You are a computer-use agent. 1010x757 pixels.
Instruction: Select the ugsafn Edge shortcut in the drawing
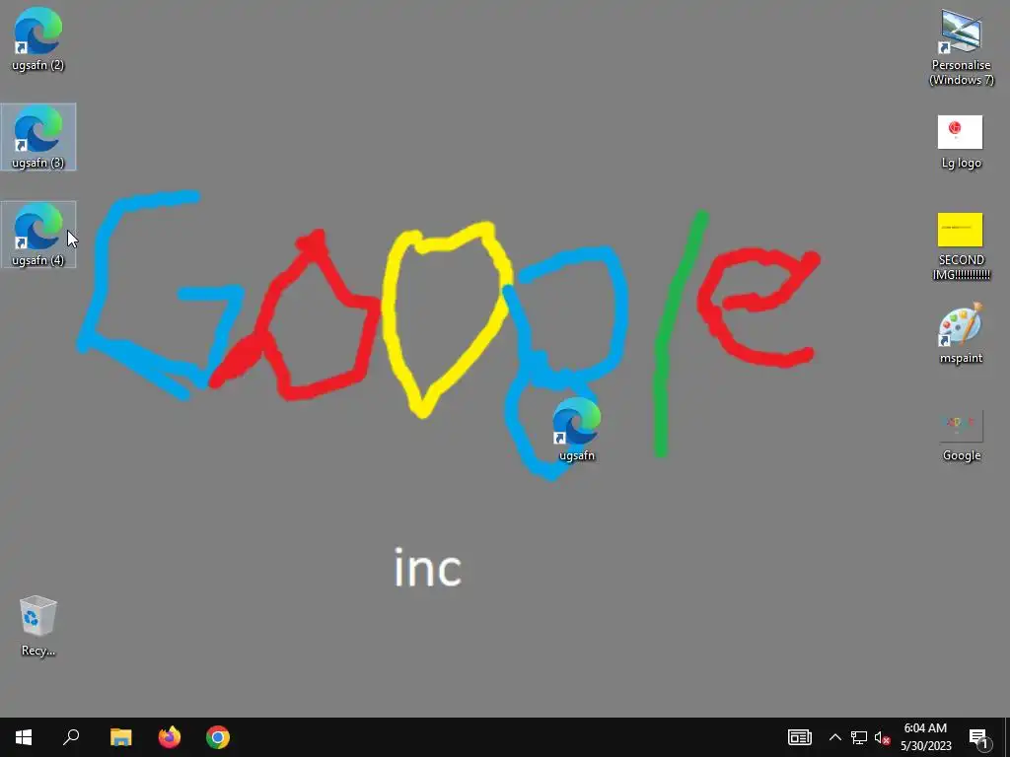tap(576, 430)
